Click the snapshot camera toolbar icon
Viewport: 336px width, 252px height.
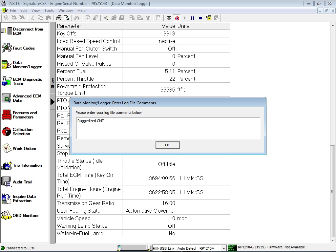(x=168, y=18)
